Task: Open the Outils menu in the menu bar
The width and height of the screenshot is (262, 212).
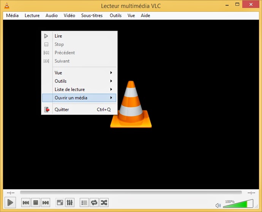Action: point(115,16)
